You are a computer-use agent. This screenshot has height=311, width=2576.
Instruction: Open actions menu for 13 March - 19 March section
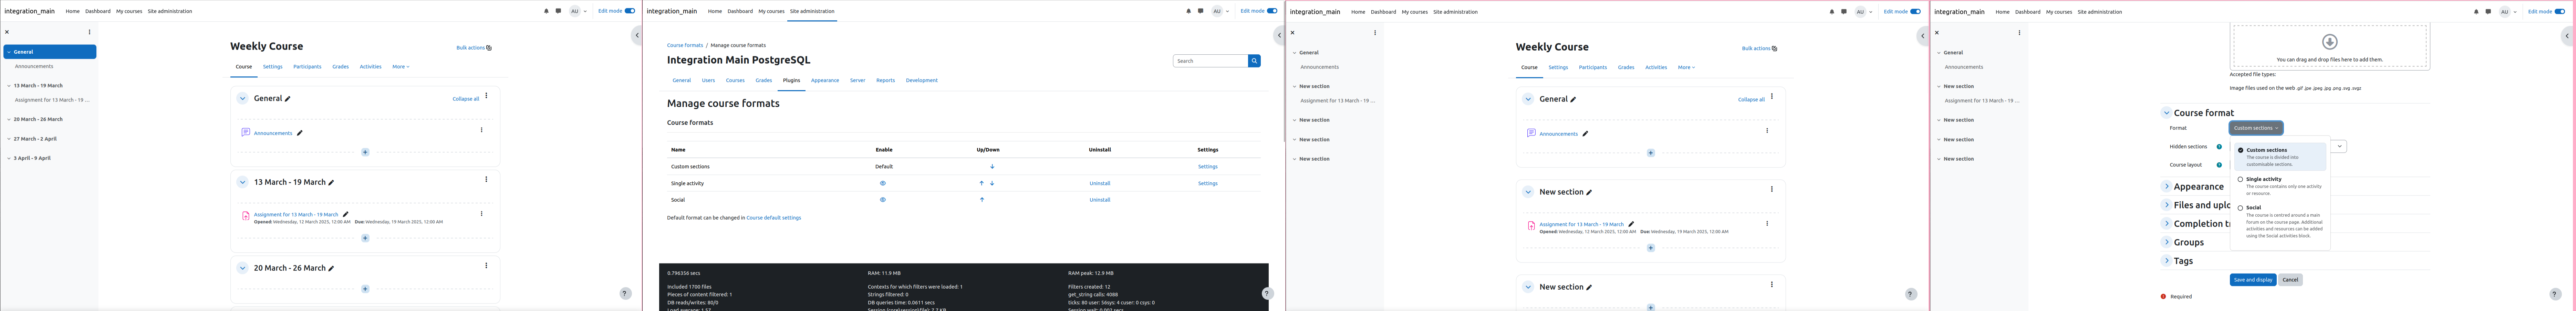(x=486, y=180)
